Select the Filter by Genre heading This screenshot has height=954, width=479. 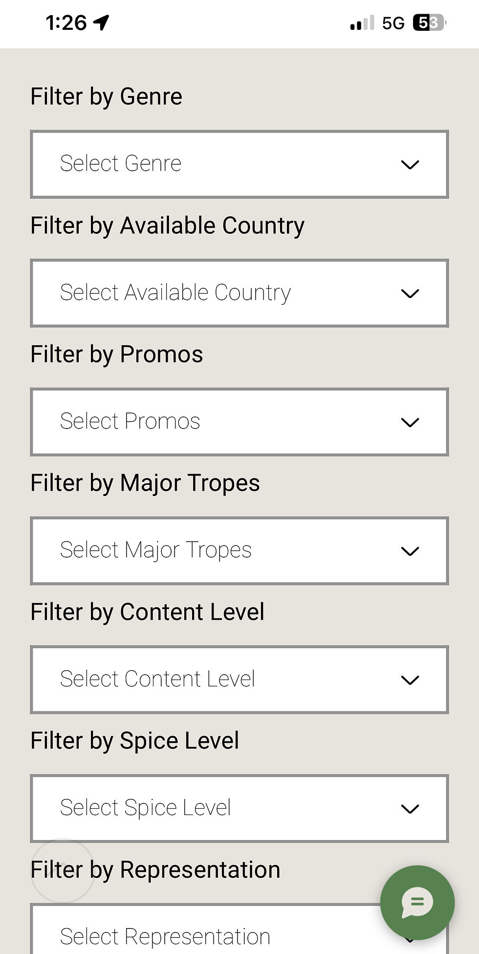tap(106, 97)
